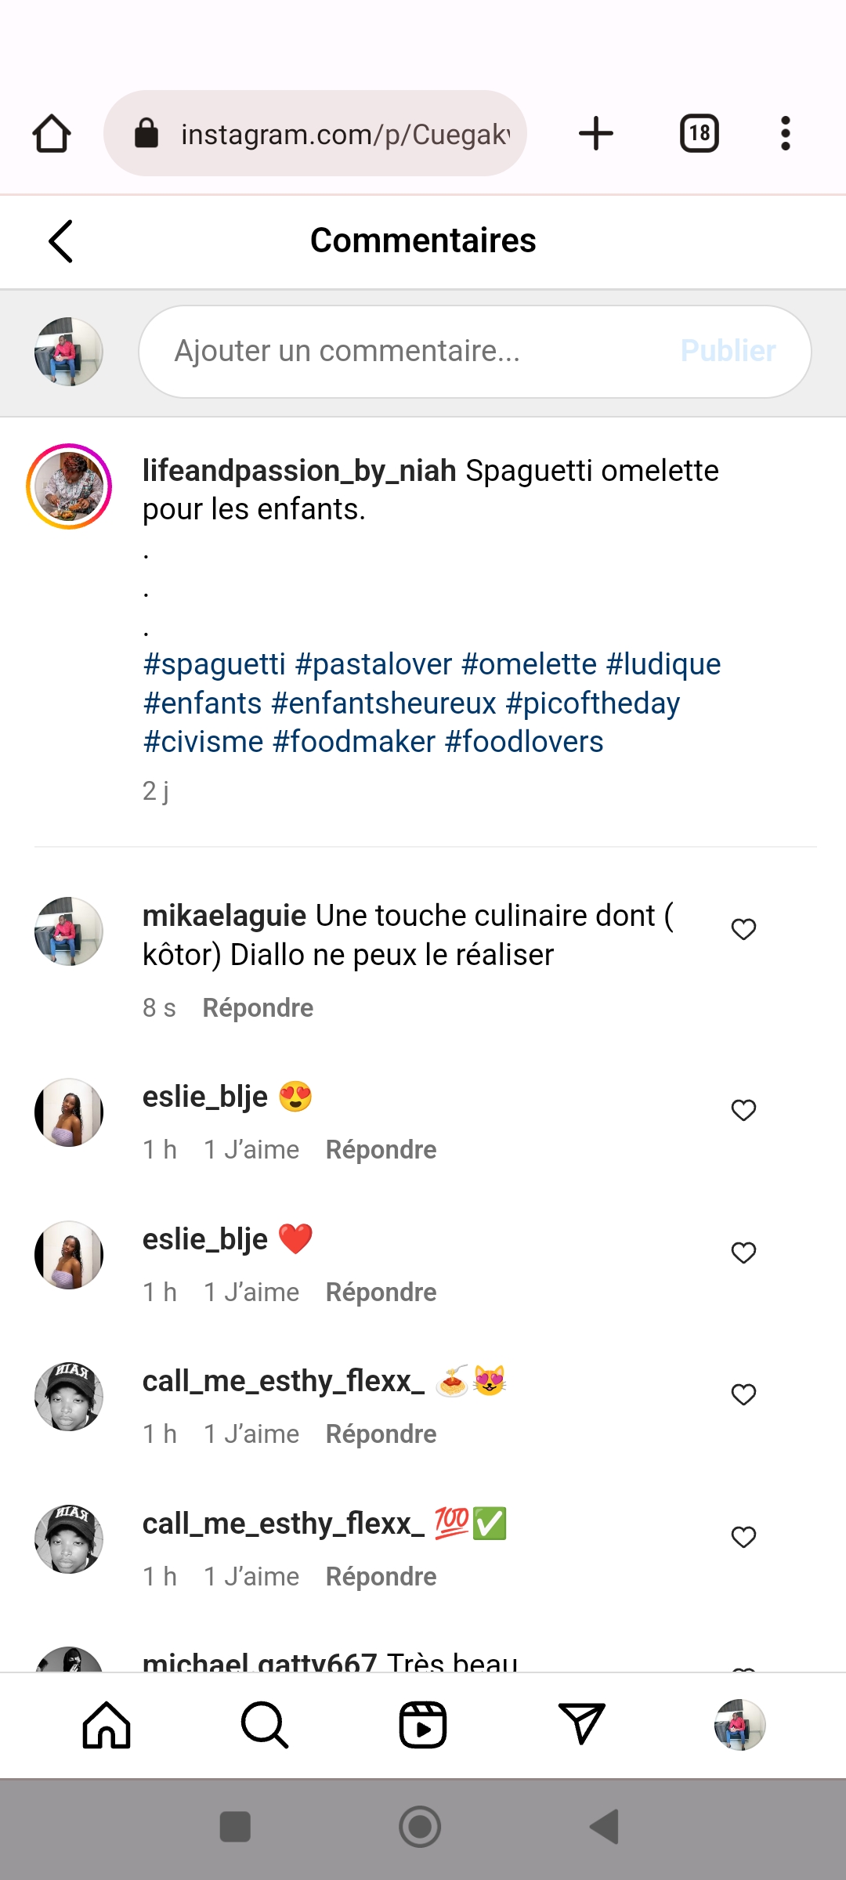Tap the Ajouter un commentaire text field
846x1880 pixels.
click(407, 352)
